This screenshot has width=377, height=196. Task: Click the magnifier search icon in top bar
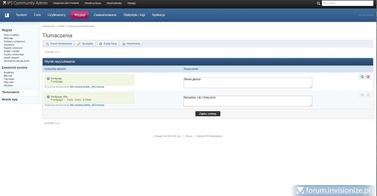click(319, 3)
